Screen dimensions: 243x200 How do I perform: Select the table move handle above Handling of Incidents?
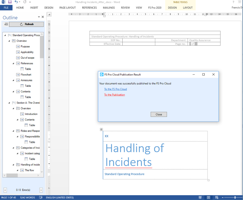pos(101,130)
